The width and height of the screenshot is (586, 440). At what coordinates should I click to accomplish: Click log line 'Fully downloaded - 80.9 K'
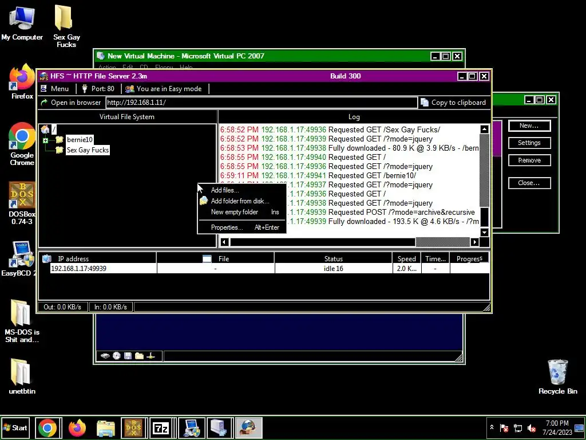point(349,148)
